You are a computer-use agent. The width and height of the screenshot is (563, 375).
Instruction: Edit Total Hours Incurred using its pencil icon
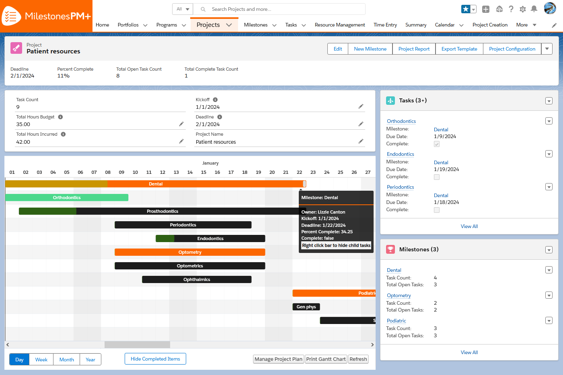(x=181, y=141)
